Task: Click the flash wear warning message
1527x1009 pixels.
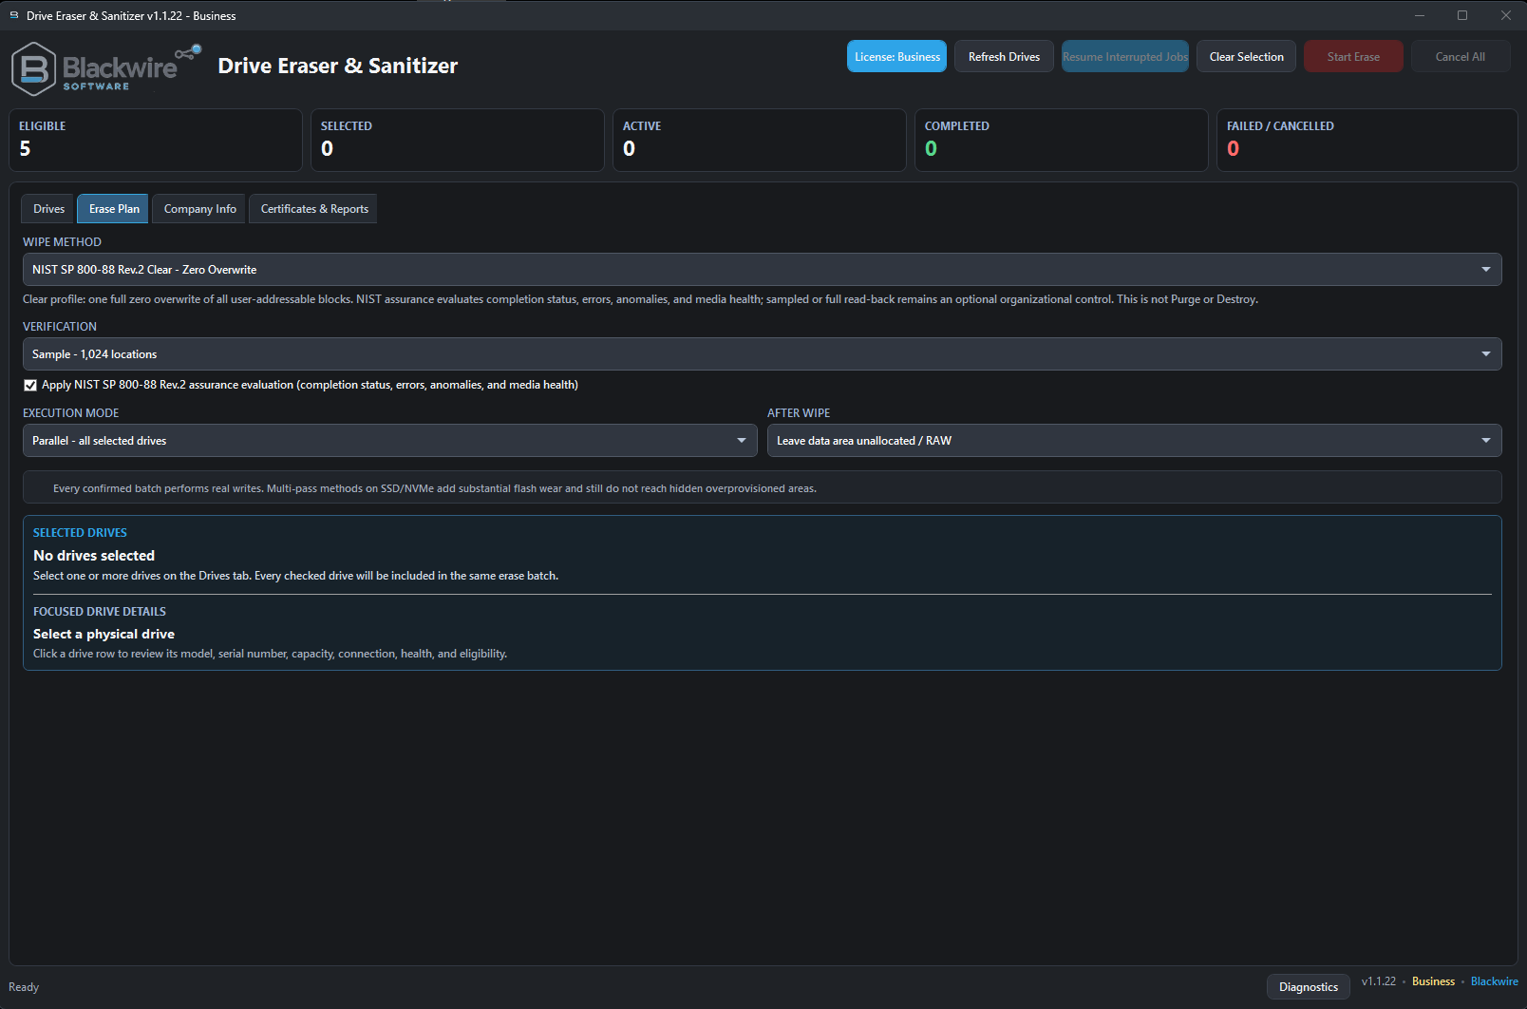Action: tap(435, 488)
